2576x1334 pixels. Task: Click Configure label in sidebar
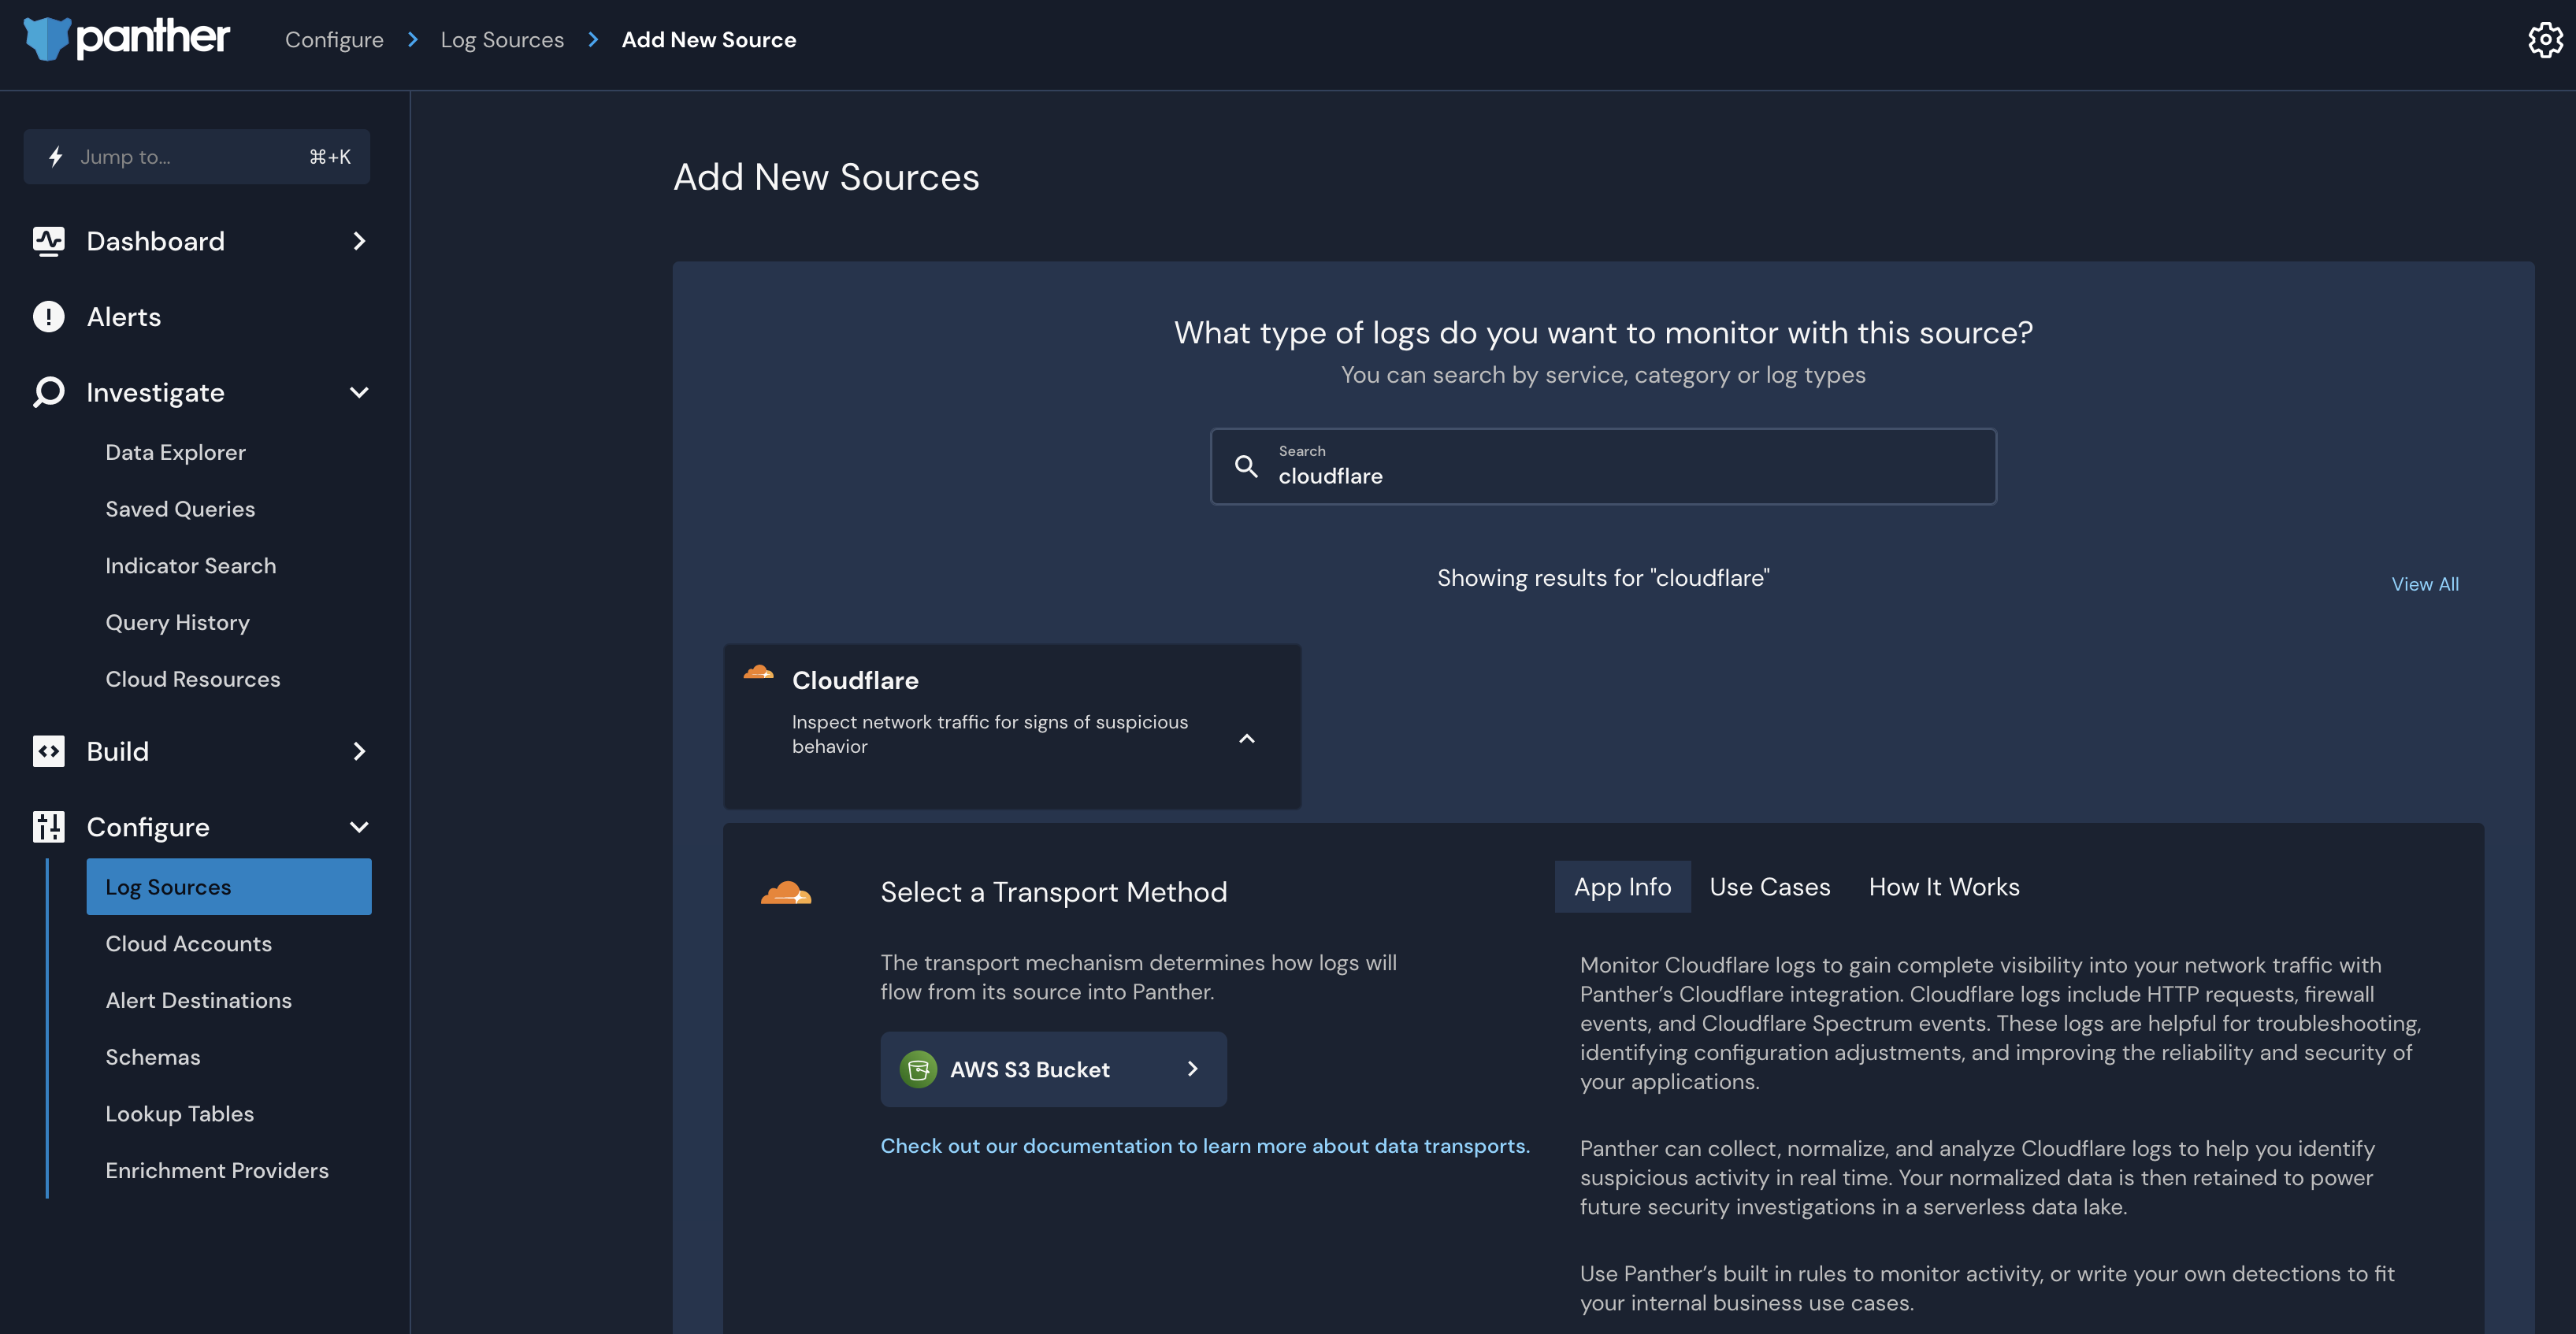click(x=148, y=827)
